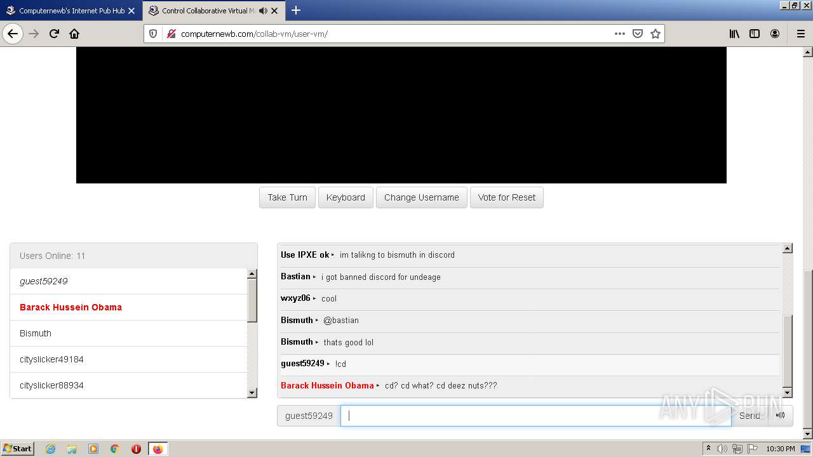Open the media player taskbar icon
Screen dimensions: 813x457
click(93, 449)
